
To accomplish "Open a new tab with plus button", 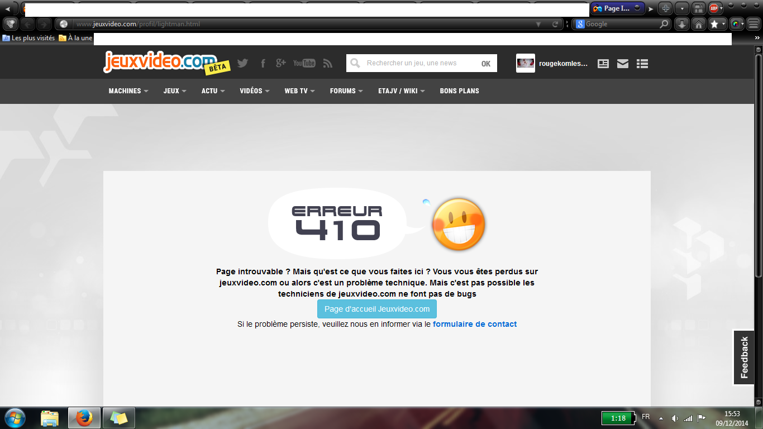I will click(665, 8).
